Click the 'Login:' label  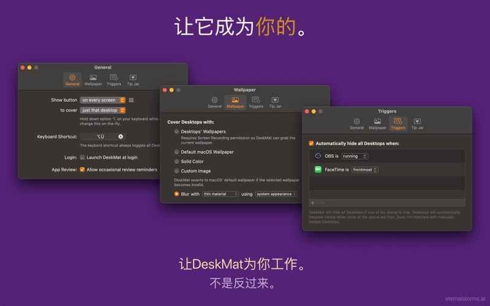[x=70, y=157]
